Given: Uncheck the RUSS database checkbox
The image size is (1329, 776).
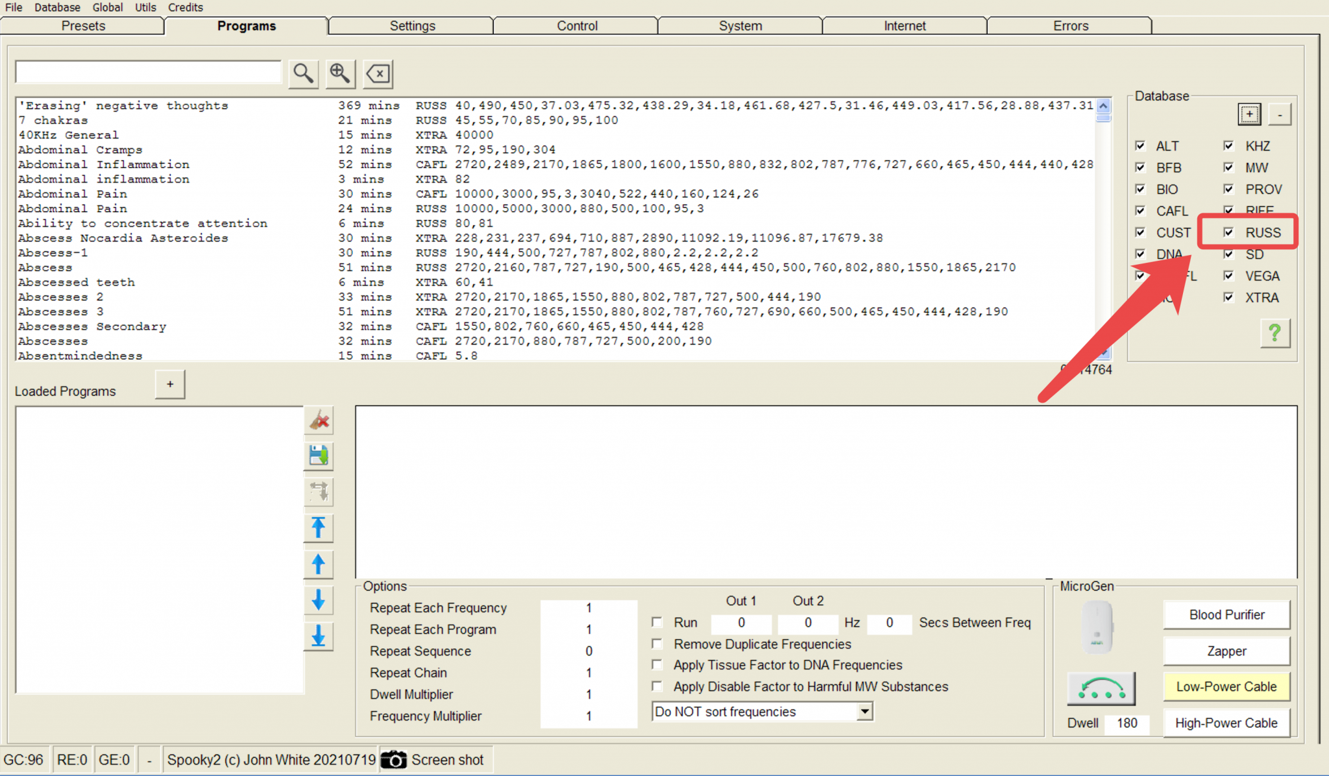Looking at the screenshot, I should (1228, 232).
